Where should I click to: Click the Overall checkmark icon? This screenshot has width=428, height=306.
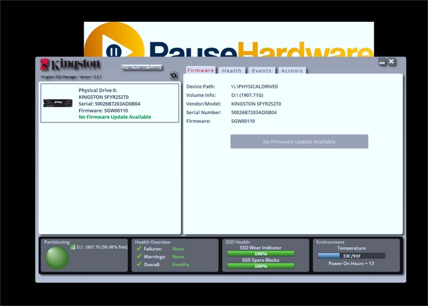(x=139, y=264)
